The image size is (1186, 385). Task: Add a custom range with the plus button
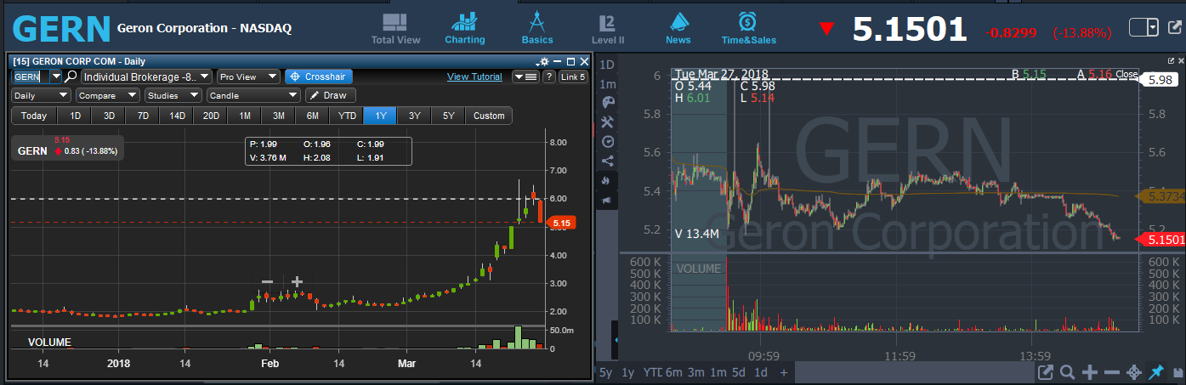(x=784, y=372)
